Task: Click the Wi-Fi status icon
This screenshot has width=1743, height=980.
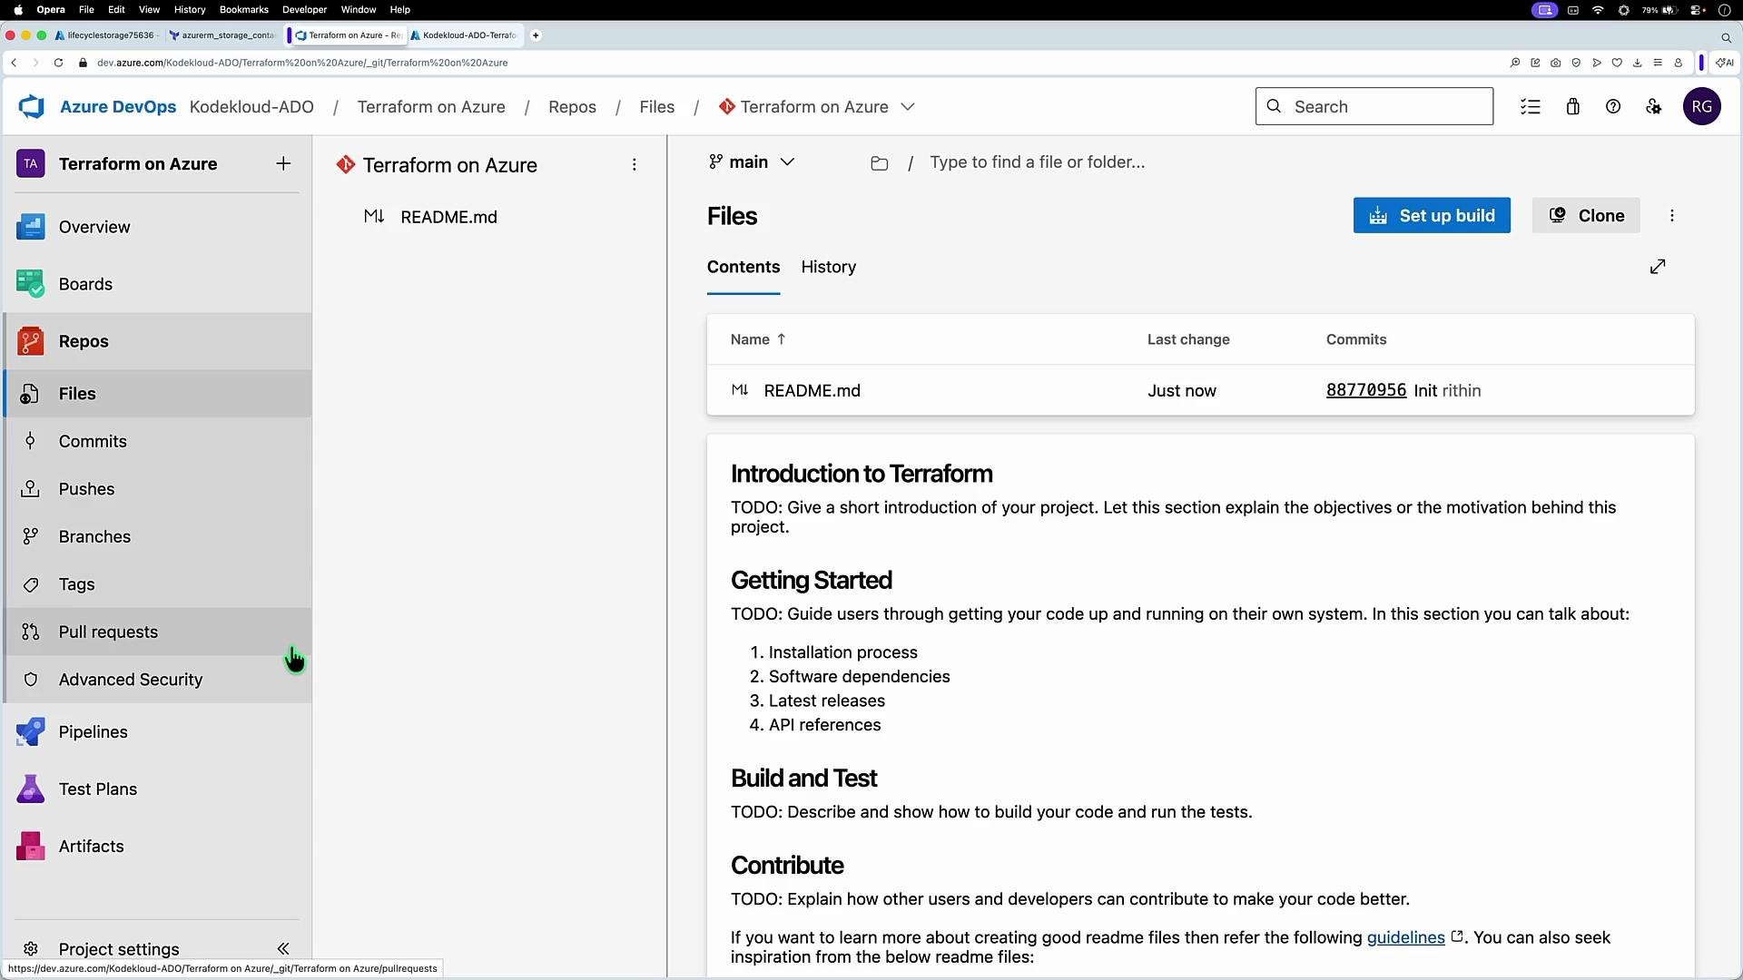Action: point(1598,10)
